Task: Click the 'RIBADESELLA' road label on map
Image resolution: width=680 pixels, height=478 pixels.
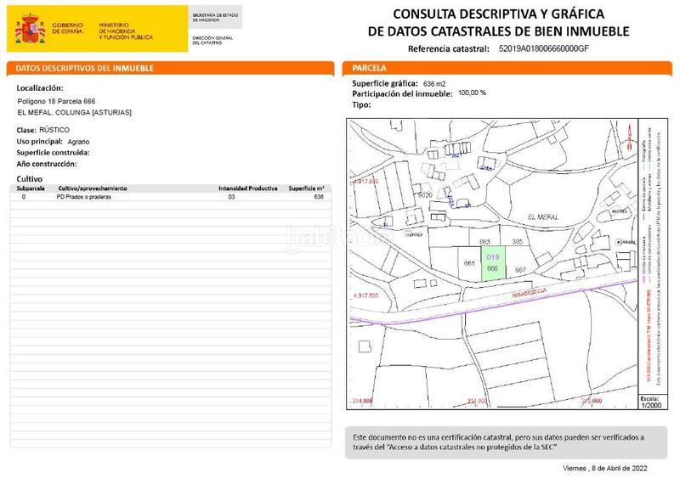Action: point(530,293)
